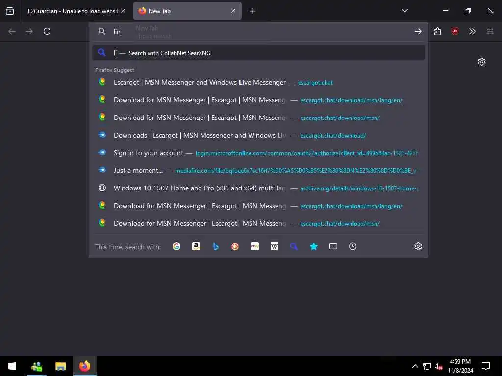The image size is (502, 376).
Task: Open the taskbar clock showing 4:59 PM
Action: coord(460,366)
